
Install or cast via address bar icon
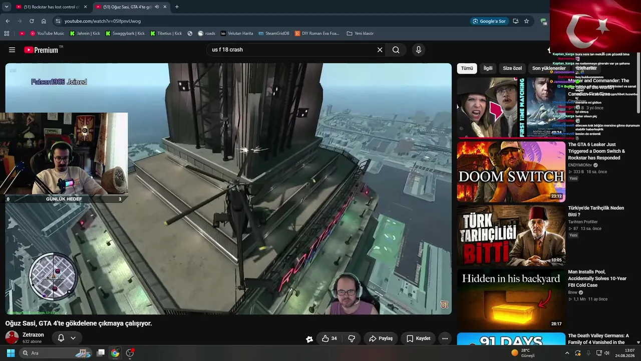(x=515, y=21)
